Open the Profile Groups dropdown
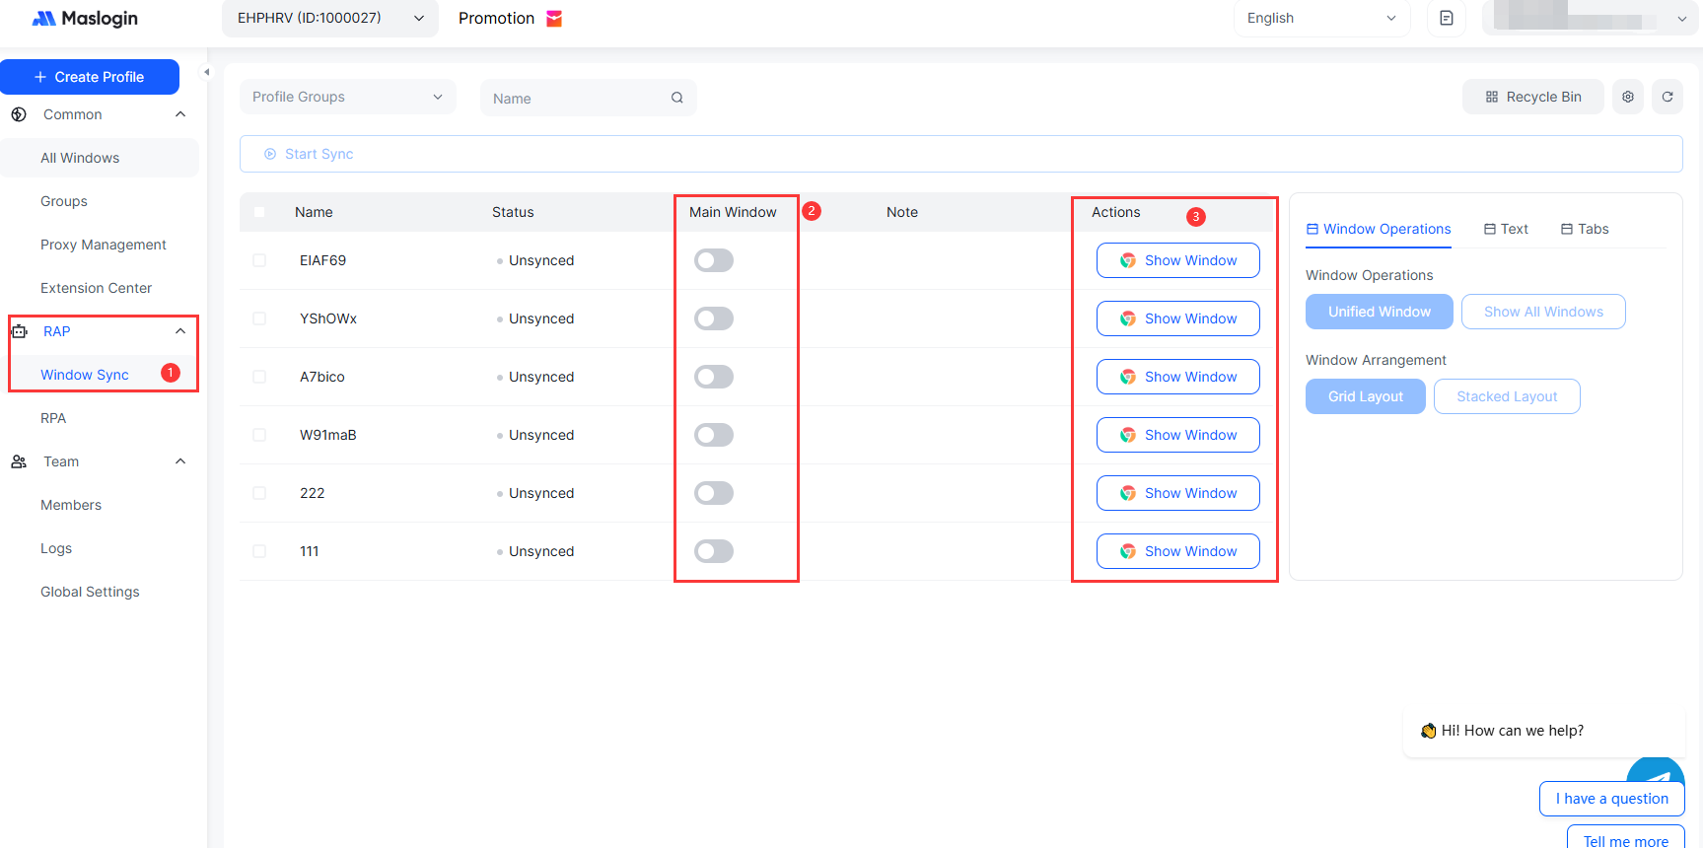Viewport: 1703px width, 848px height. 347,97
